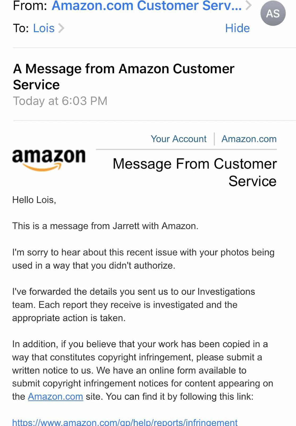Tap the Message From Customer Service heading
This screenshot has width=296, height=426.
pos(195,172)
